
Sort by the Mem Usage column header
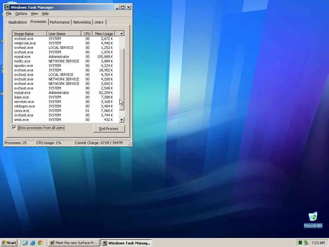tap(104, 33)
